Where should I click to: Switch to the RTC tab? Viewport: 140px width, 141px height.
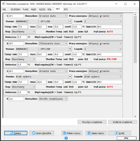click(66, 10)
